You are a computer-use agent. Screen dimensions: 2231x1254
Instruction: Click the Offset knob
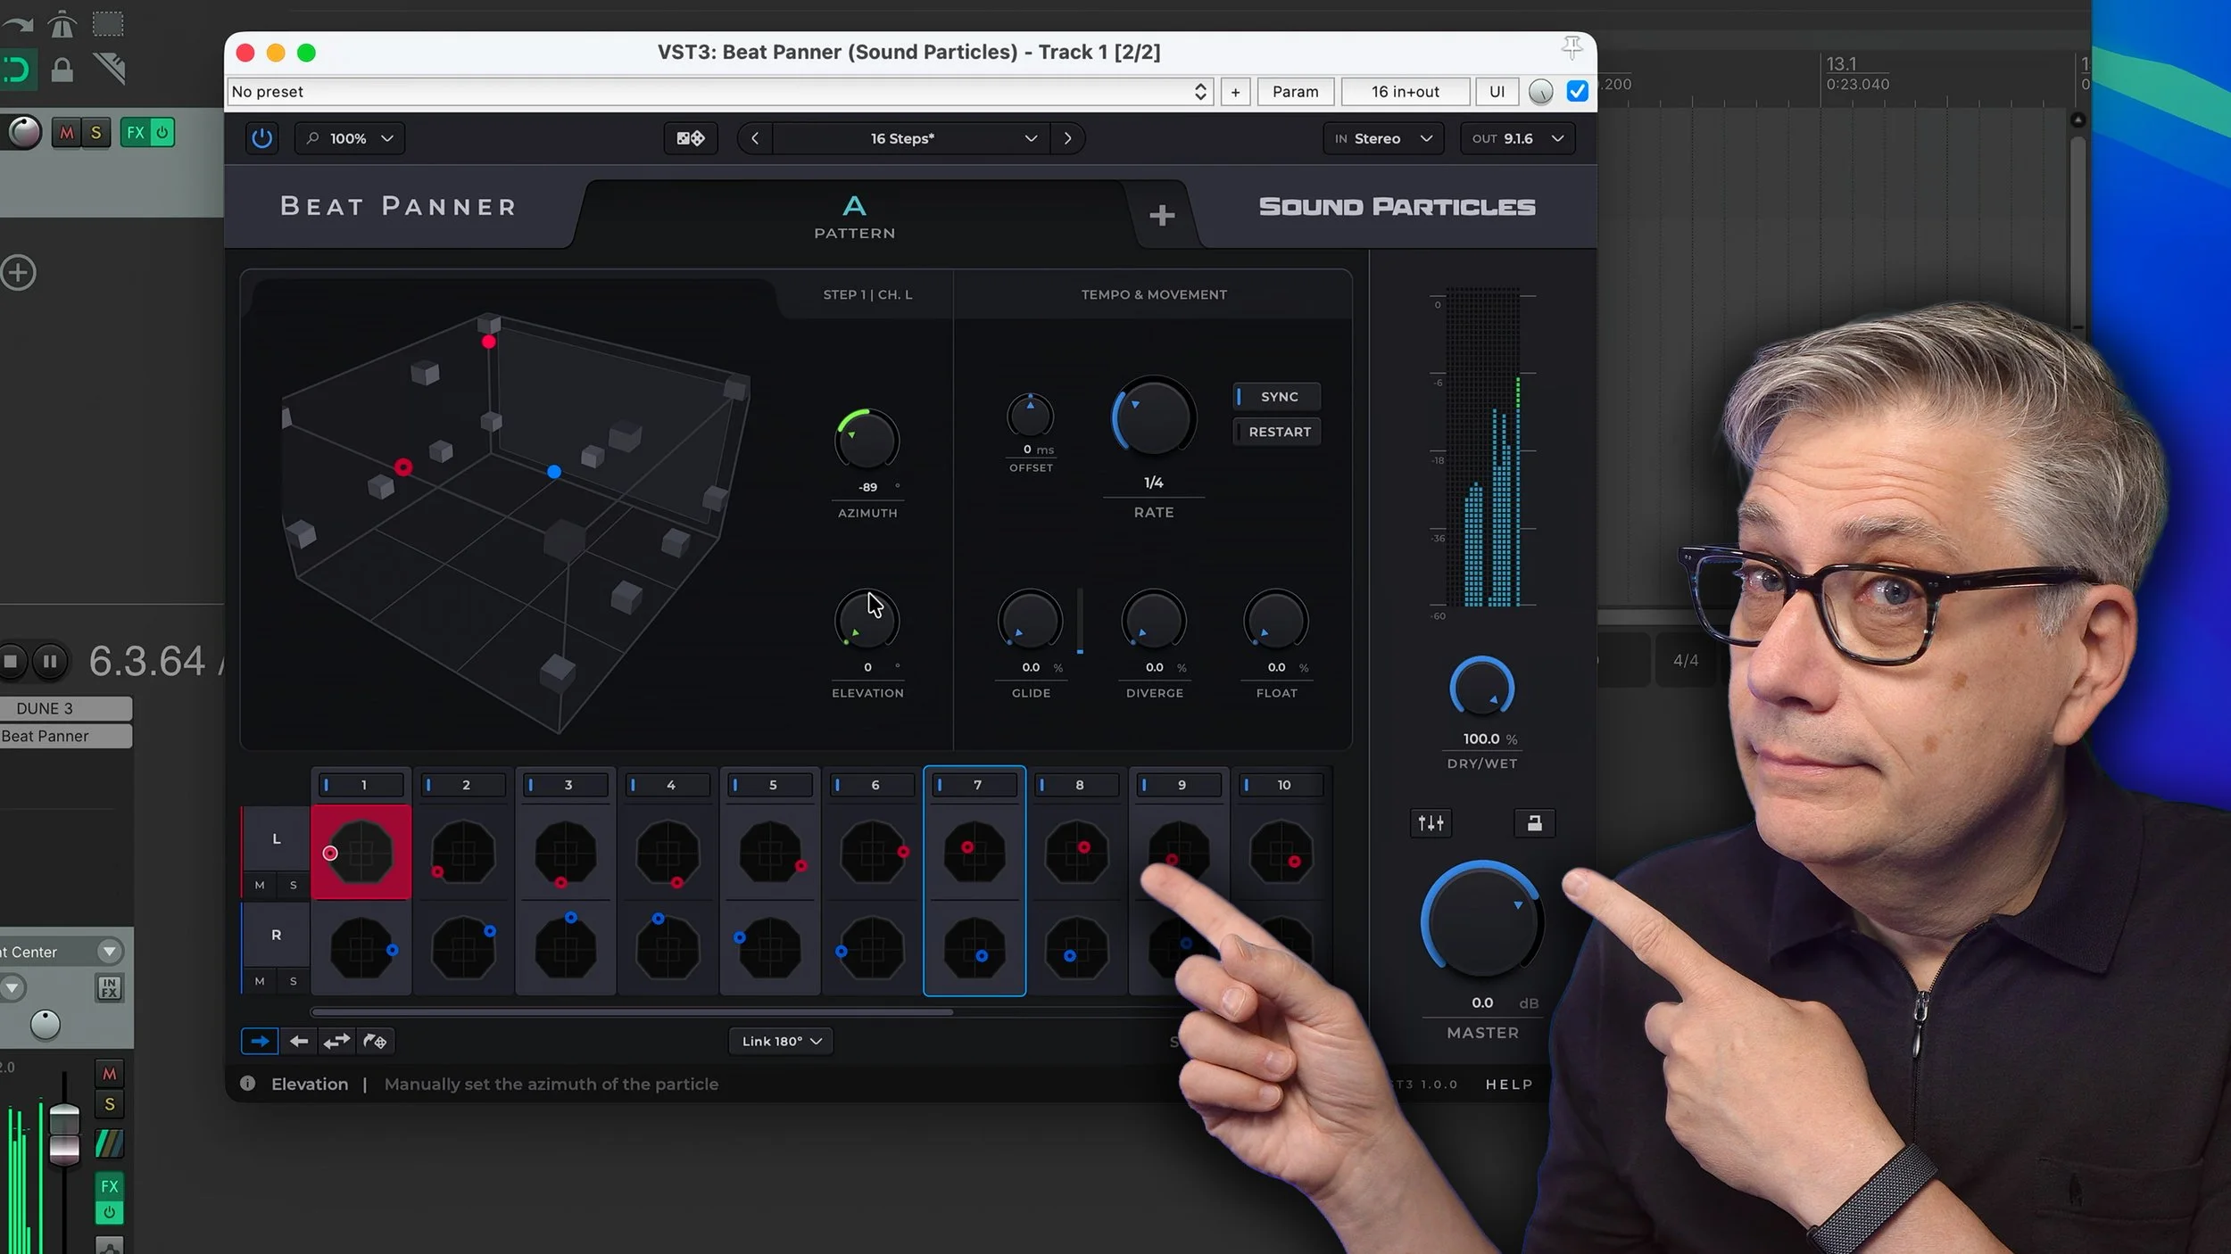1030,416
